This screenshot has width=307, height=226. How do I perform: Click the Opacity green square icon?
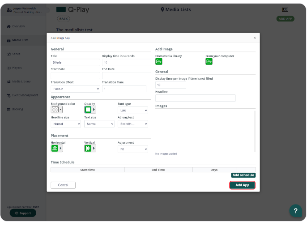tap(88, 110)
